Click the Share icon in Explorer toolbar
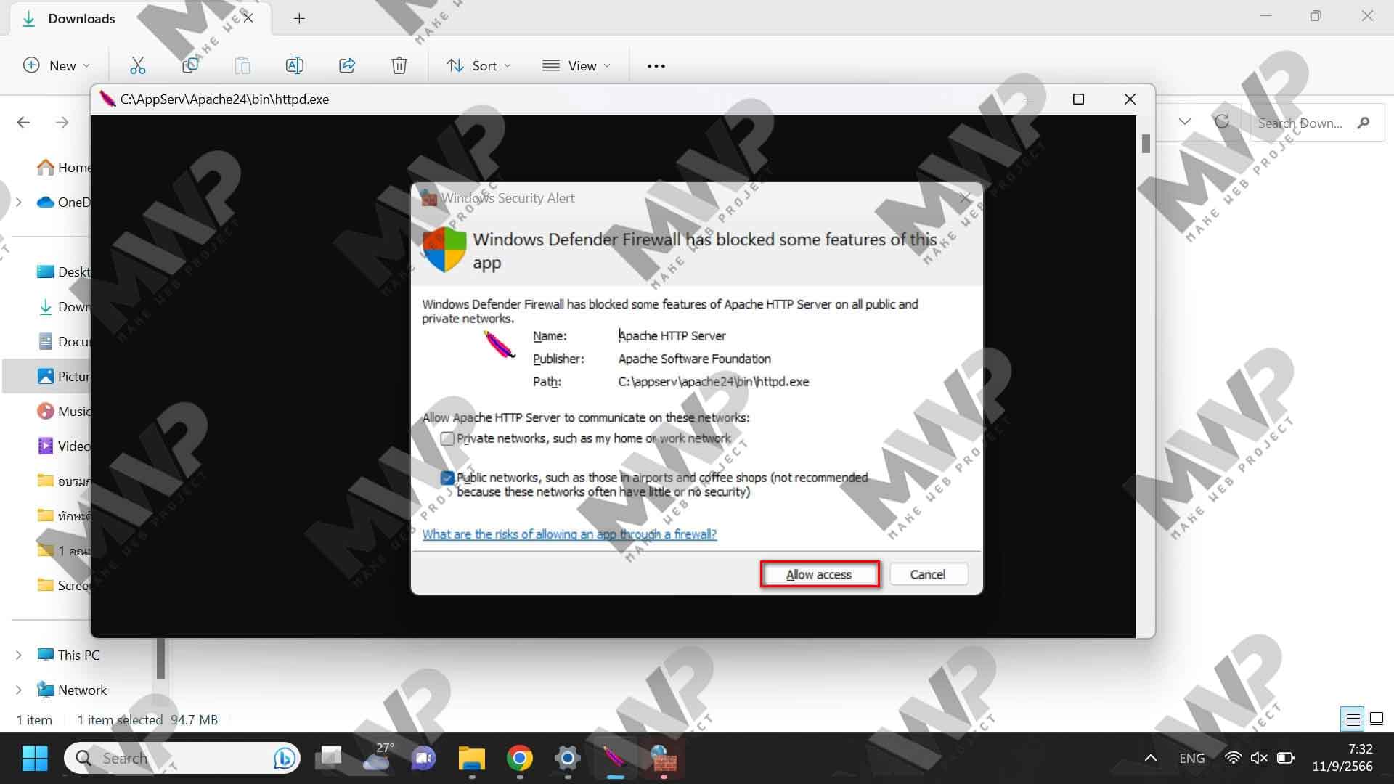Screen dimensions: 1394x784 [347, 65]
